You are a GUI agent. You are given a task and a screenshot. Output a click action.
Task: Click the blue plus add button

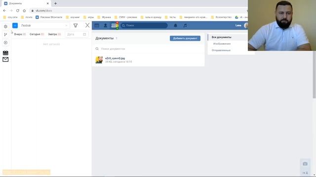[15, 26]
